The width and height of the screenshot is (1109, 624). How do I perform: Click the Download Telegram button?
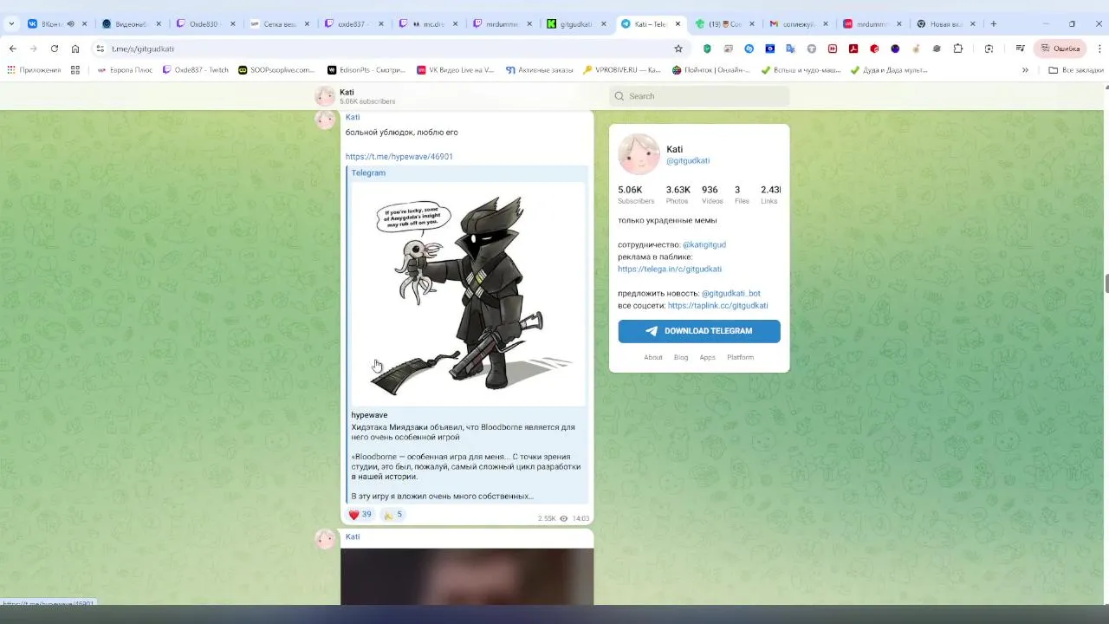pyautogui.click(x=699, y=331)
